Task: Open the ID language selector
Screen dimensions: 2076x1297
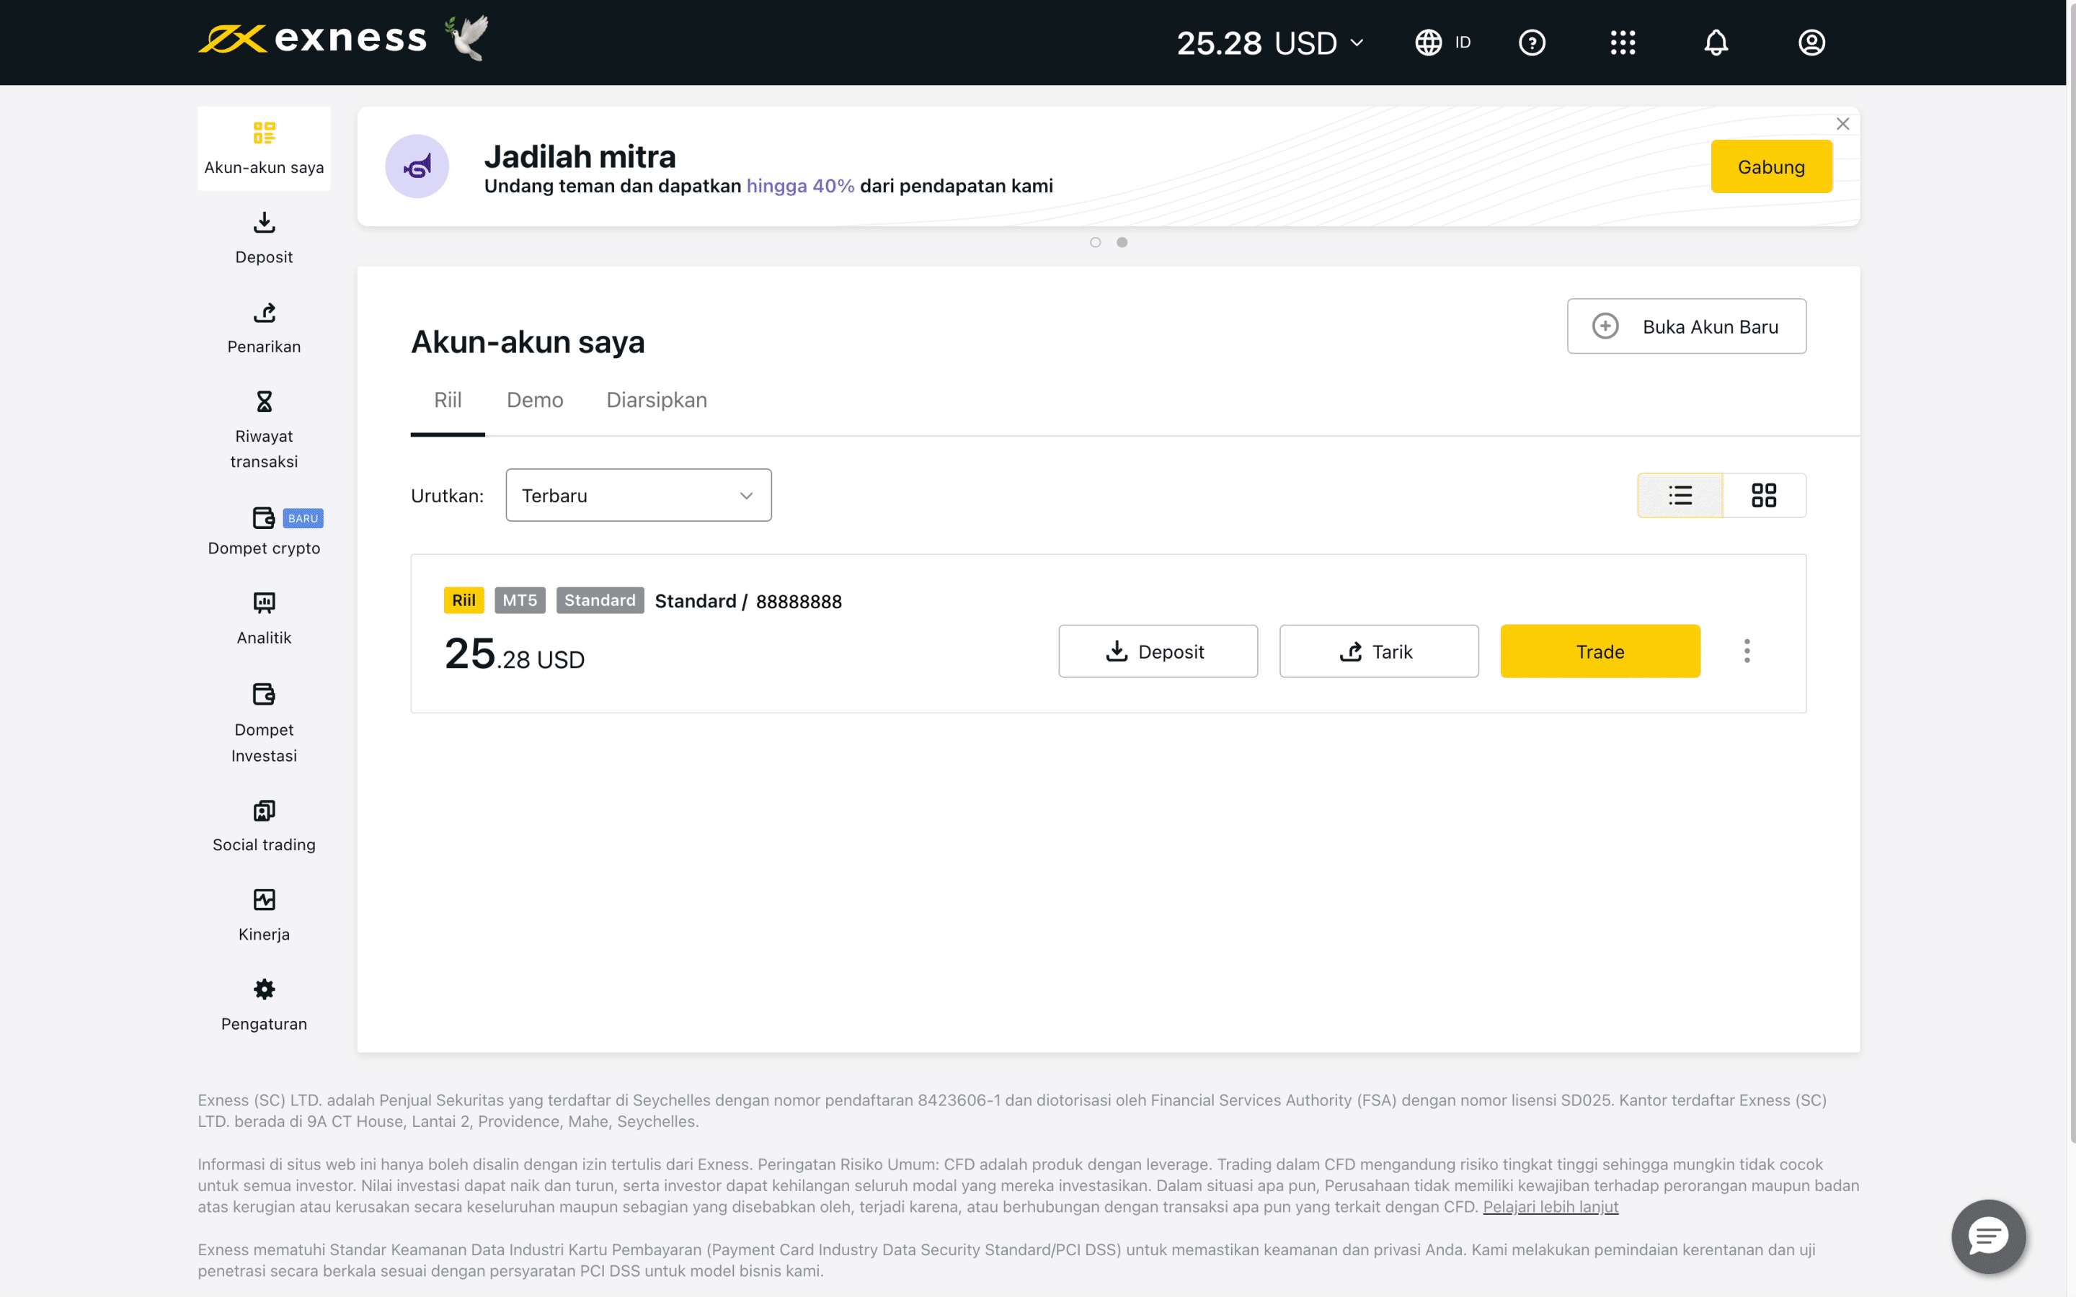Action: [1443, 42]
